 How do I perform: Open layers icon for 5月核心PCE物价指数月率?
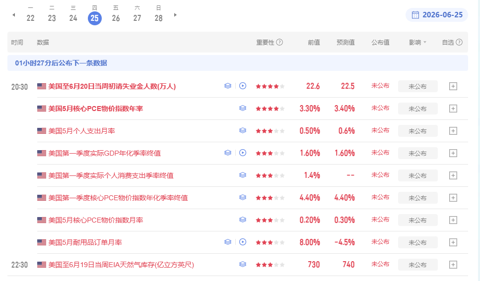tap(243, 220)
